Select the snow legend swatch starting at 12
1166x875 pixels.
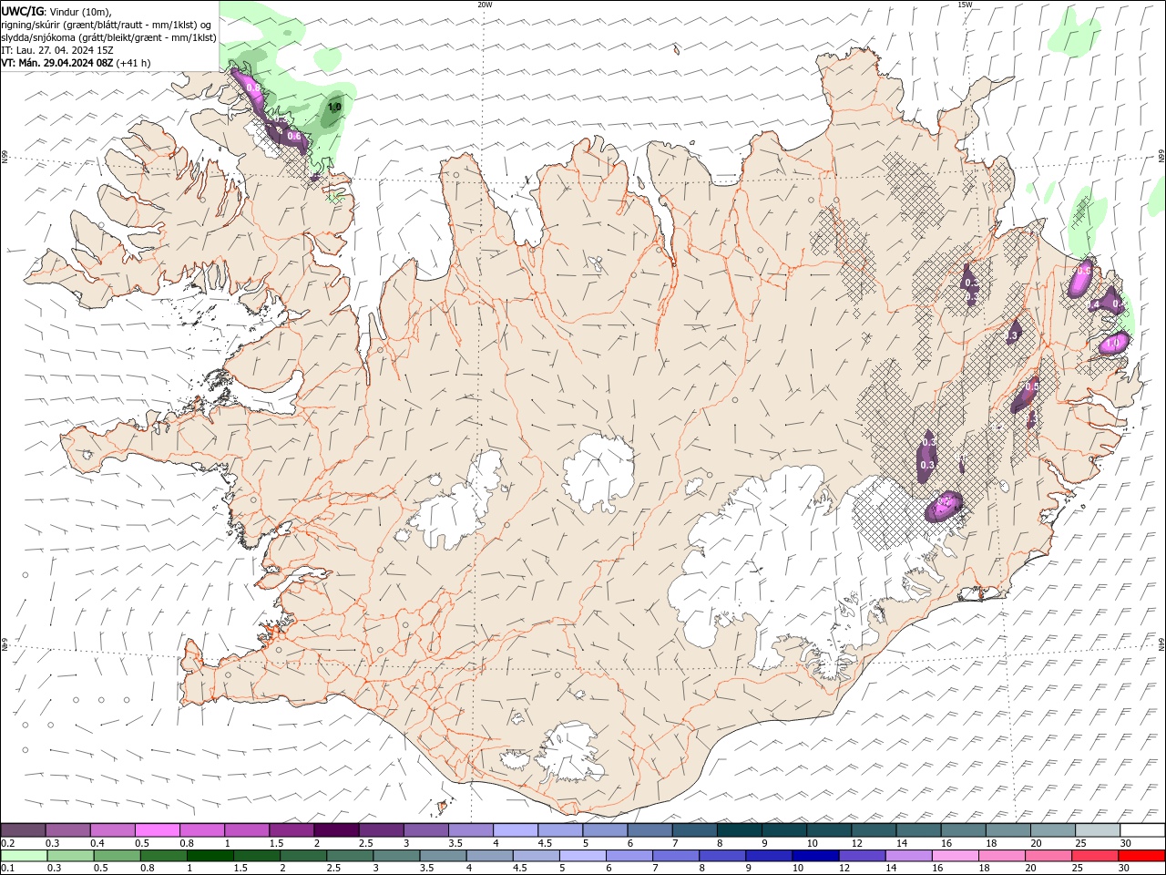point(874,829)
